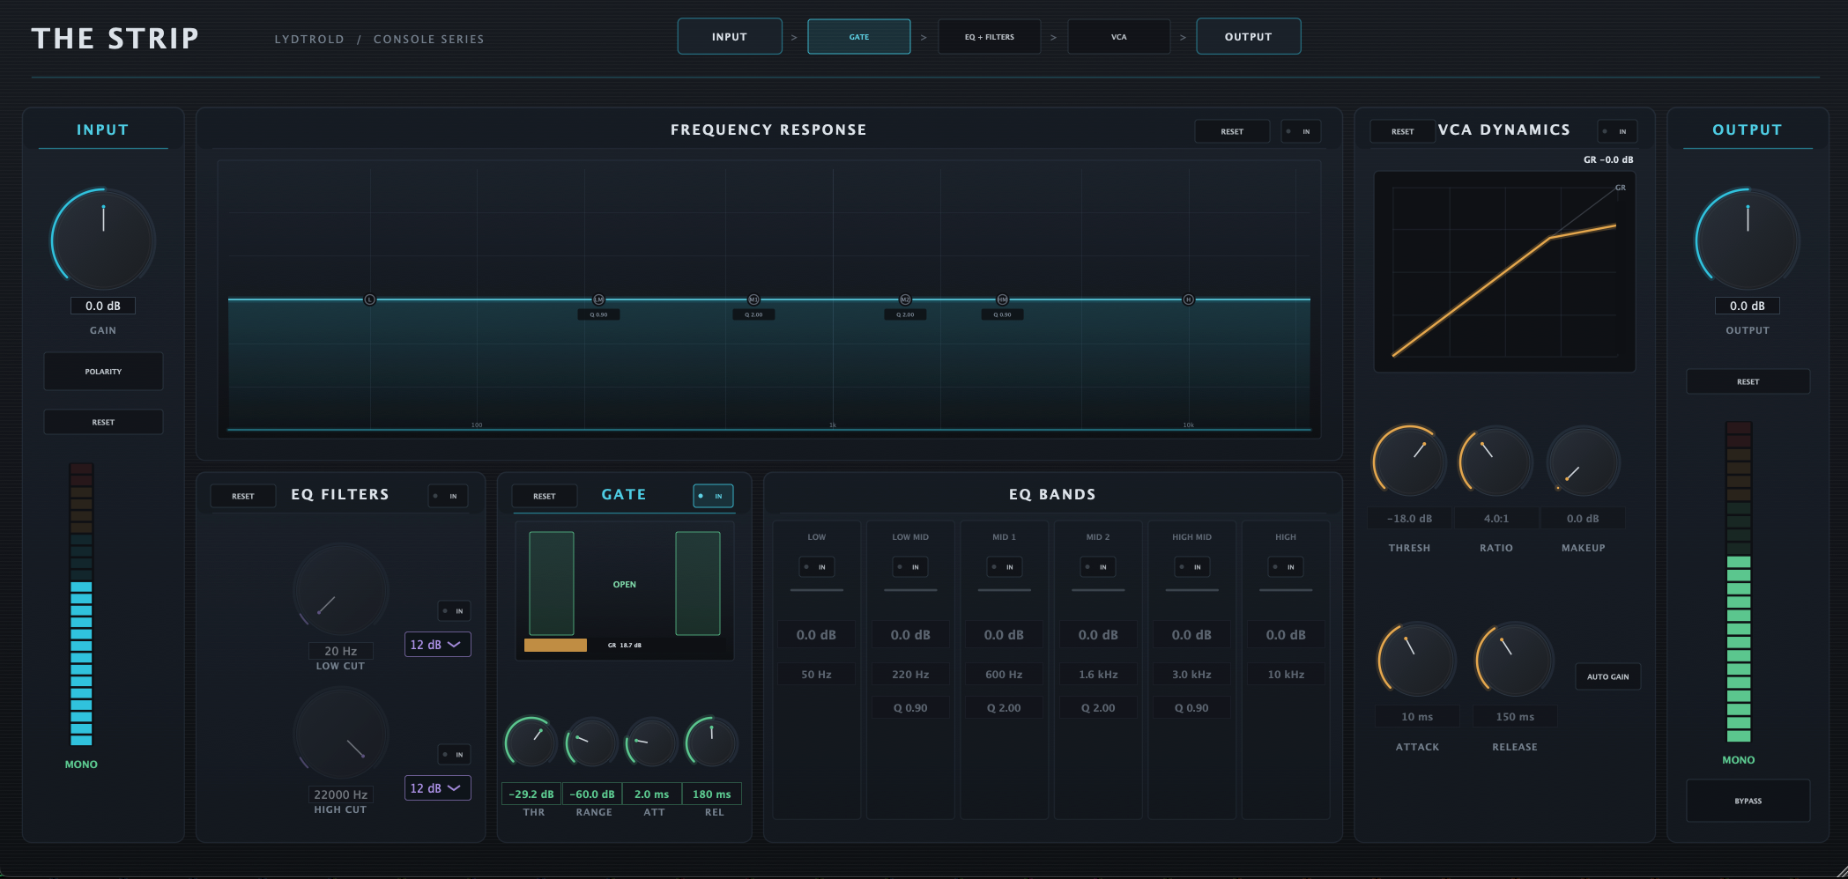Click the input GAIN knob
This screenshot has width=1848, height=879.
click(x=103, y=240)
